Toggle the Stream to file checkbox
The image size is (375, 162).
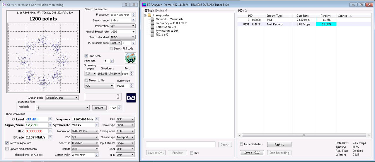(x=86, y=80)
